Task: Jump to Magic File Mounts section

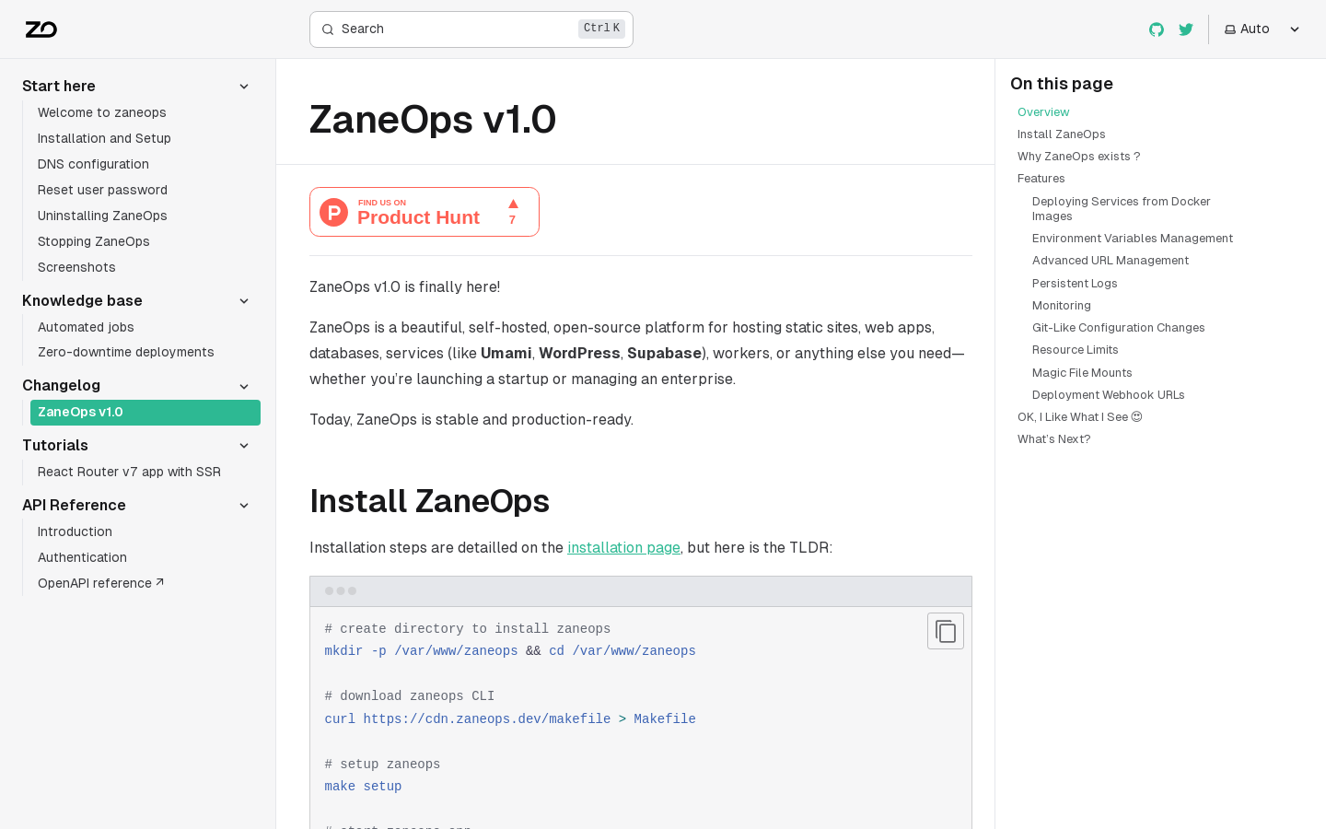Action: 1082,373
